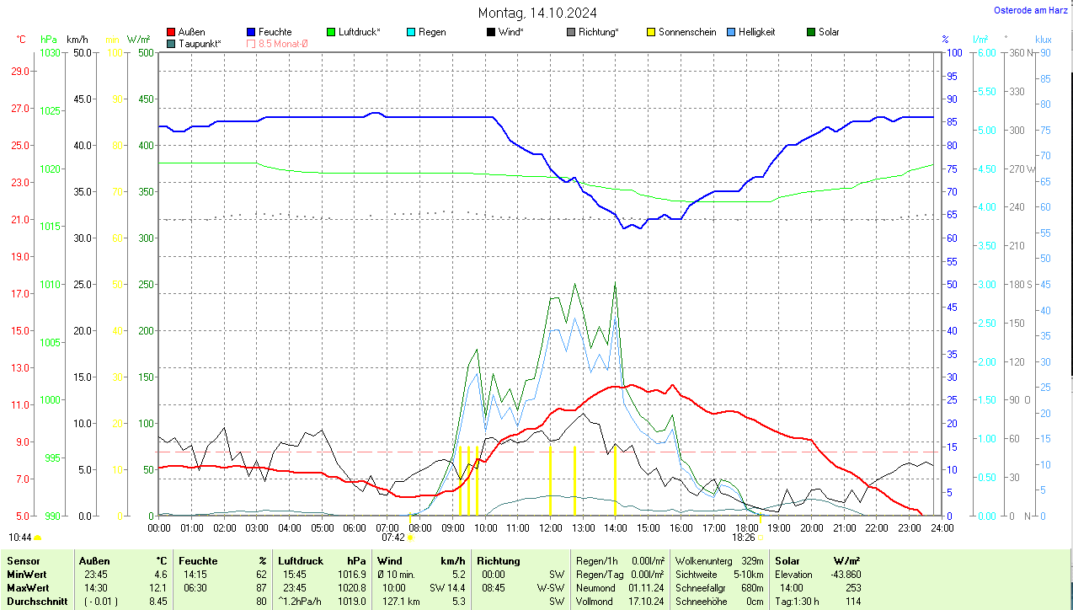The image size is (1073, 610).
Task: Click the Vollmond date 17.10.24
Action: pos(646,602)
